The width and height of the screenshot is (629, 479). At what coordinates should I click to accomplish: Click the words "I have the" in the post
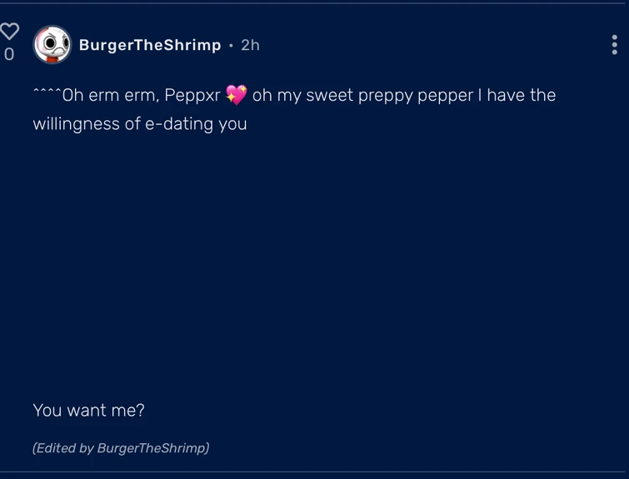point(517,96)
